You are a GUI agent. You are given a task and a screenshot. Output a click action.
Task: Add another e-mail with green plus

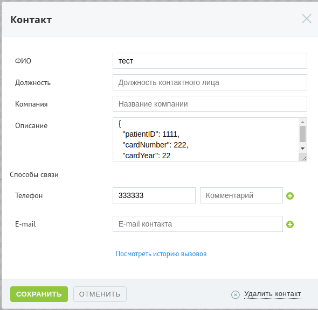[x=290, y=224]
